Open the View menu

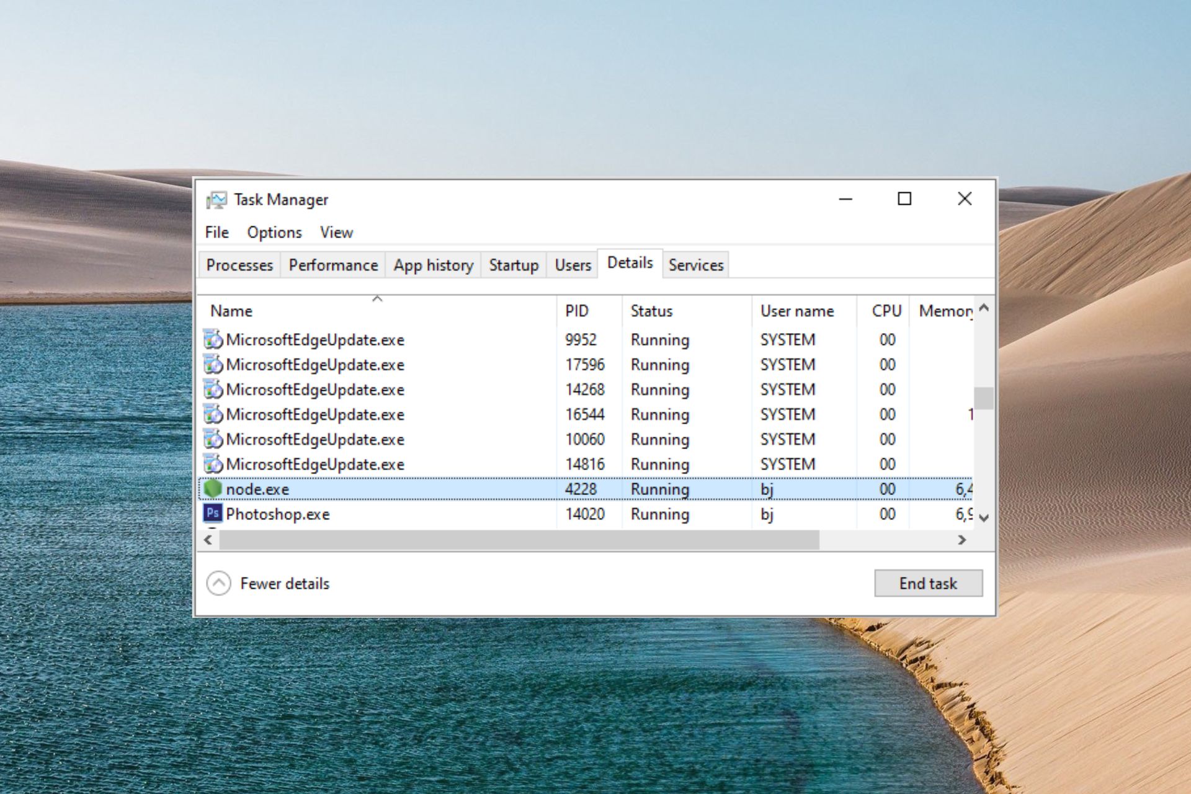click(x=336, y=233)
